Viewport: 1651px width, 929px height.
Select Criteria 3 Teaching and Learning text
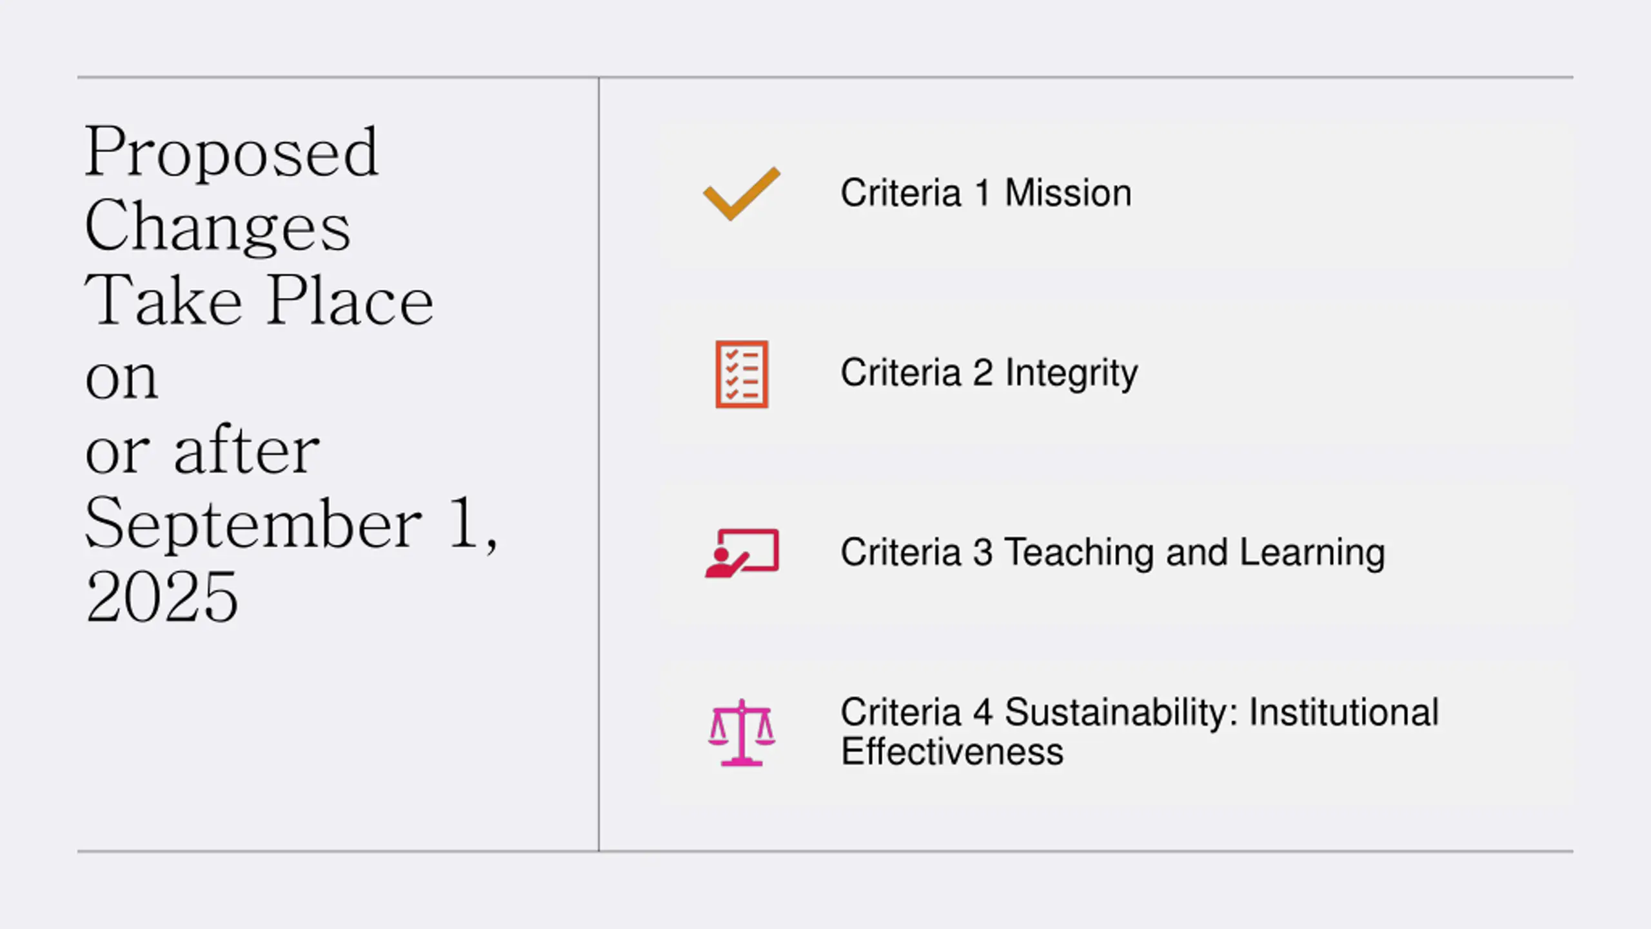[x=1113, y=553]
